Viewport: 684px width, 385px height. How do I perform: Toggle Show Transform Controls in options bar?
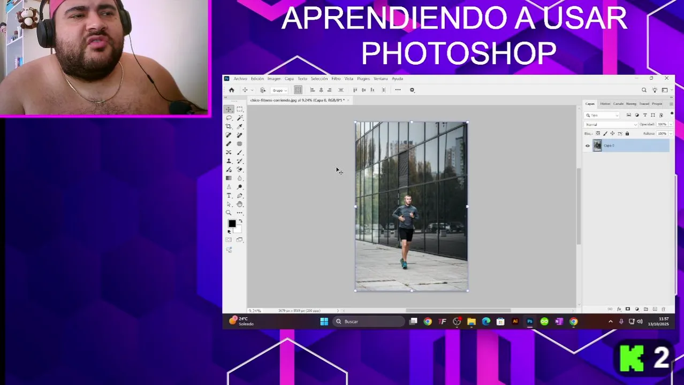pos(298,90)
